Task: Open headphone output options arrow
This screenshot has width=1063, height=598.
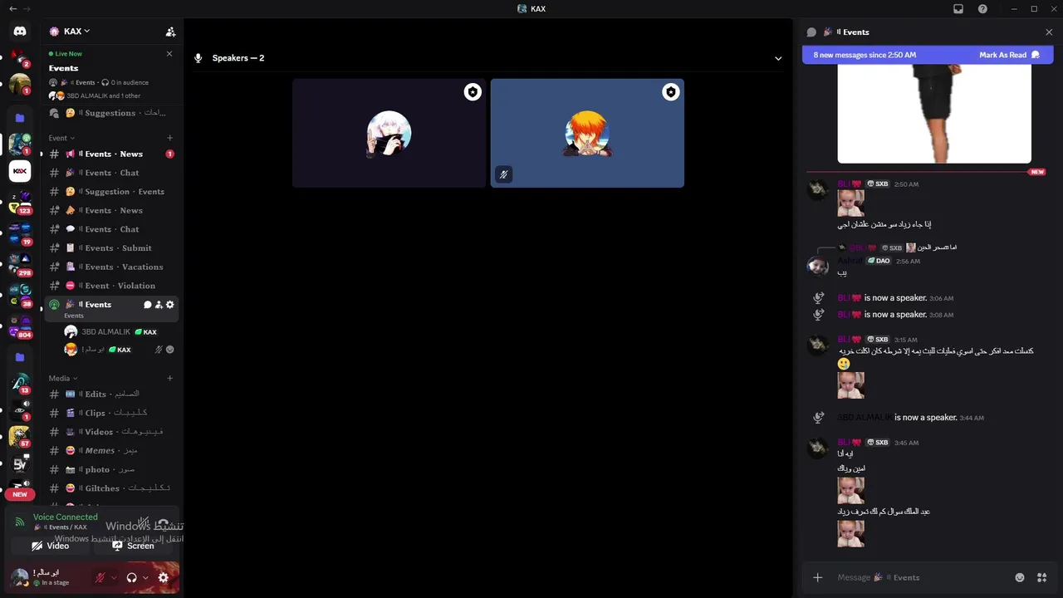Action: [x=145, y=577]
